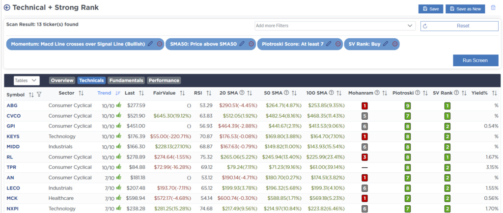The image size is (503, 213).
Task: Sort by Mohanram column arrows
Action: (385, 93)
